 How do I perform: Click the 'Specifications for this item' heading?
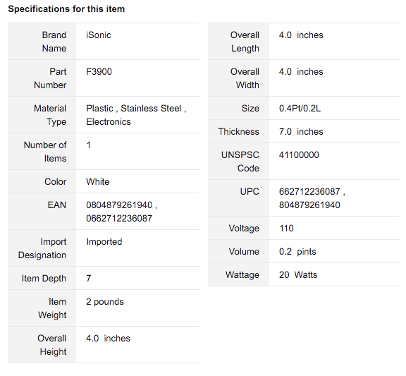66,9
